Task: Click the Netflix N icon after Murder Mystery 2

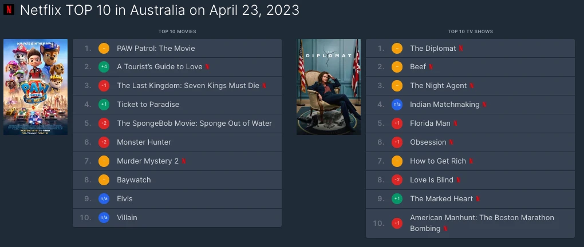Action: [x=184, y=161]
